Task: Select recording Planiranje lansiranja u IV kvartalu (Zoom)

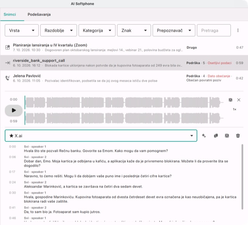Action: tap(124, 47)
